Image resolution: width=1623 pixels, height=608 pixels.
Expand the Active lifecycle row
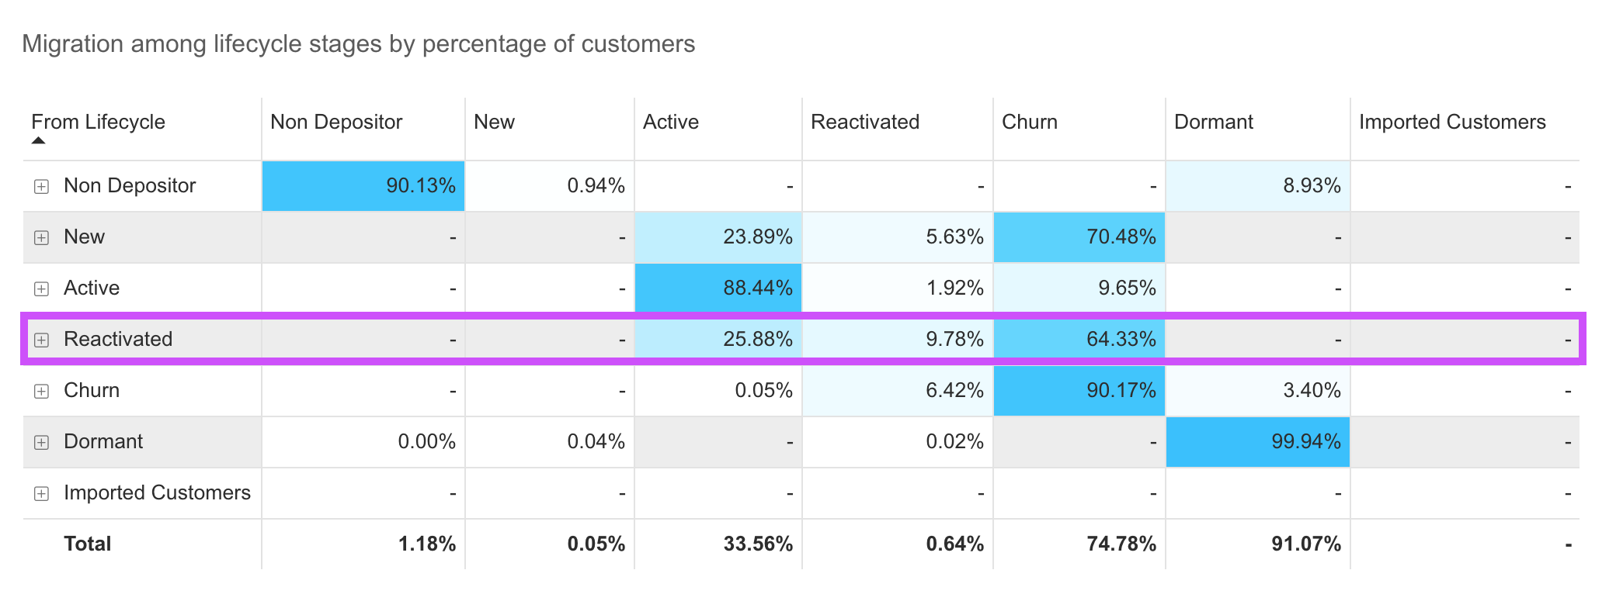click(x=41, y=289)
